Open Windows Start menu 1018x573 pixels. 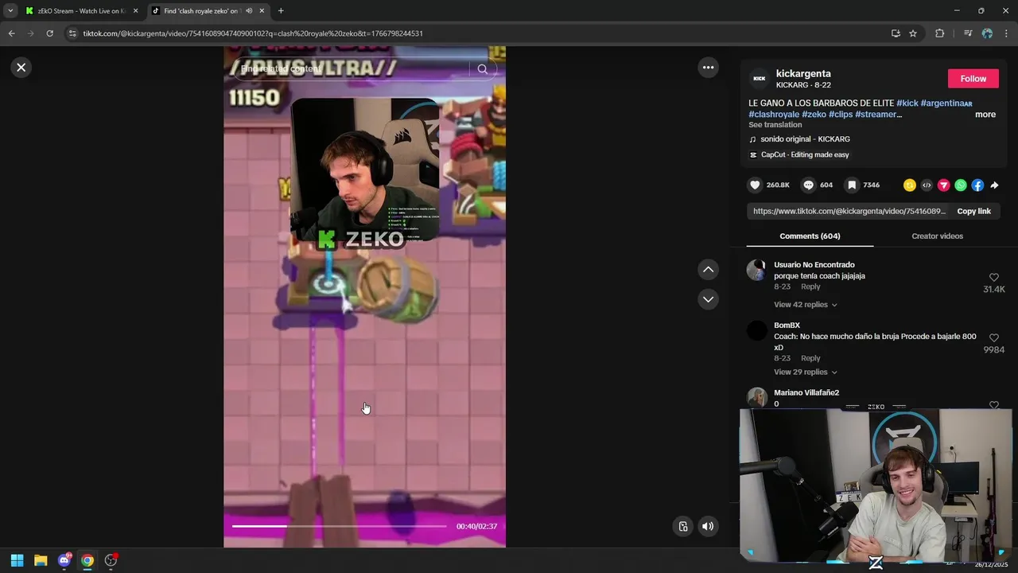[17, 560]
